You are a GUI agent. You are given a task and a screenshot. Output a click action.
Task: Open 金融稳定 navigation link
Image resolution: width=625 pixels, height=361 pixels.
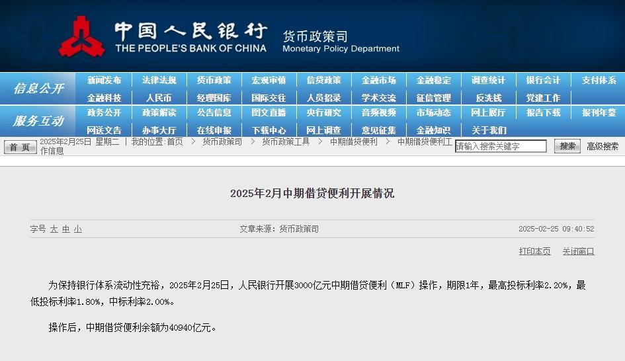pyautogui.click(x=434, y=80)
